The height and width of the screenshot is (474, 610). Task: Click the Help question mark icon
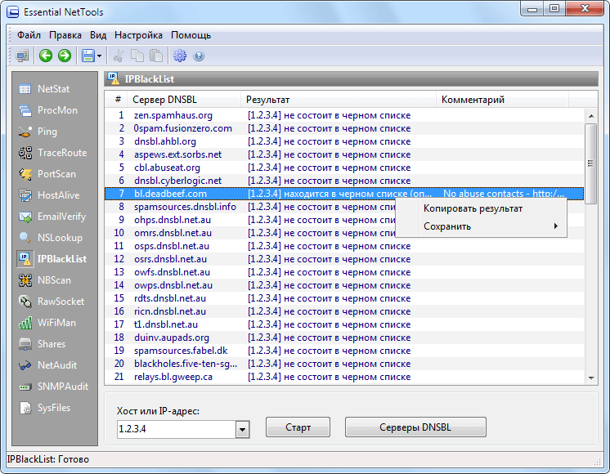click(x=199, y=56)
